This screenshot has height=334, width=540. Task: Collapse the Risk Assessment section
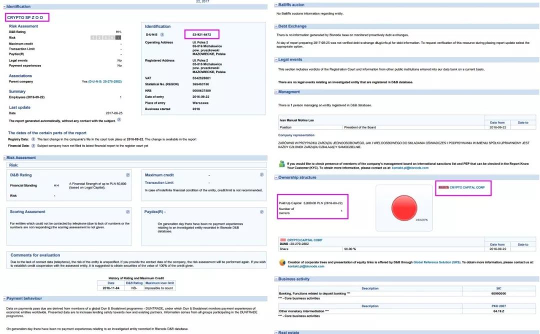point(4,157)
